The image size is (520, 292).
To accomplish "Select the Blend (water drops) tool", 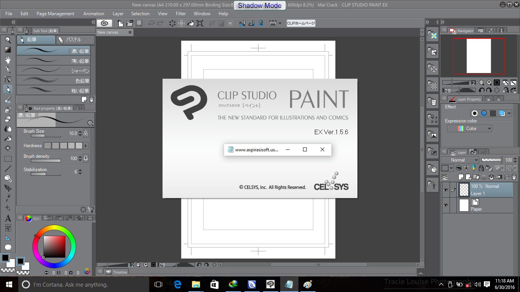I will tap(8, 129).
